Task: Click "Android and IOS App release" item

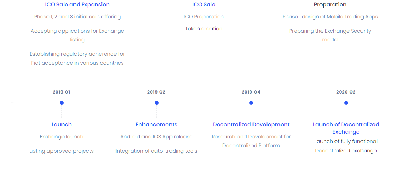Action: (x=156, y=137)
